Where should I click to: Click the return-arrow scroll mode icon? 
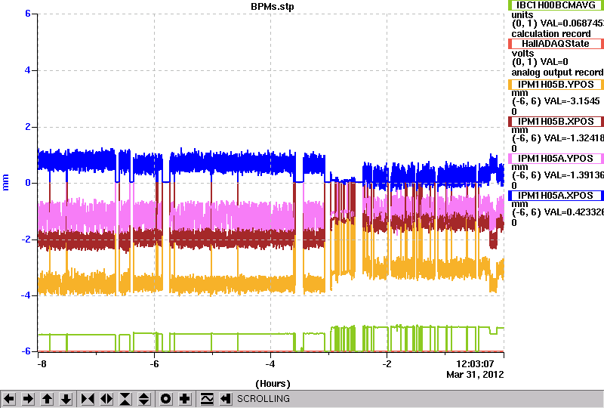pyautogui.click(x=226, y=399)
